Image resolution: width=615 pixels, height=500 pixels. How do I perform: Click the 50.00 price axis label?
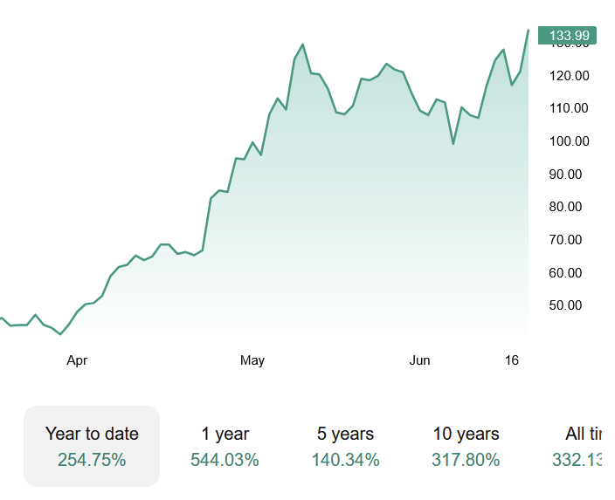pyautogui.click(x=565, y=305)
